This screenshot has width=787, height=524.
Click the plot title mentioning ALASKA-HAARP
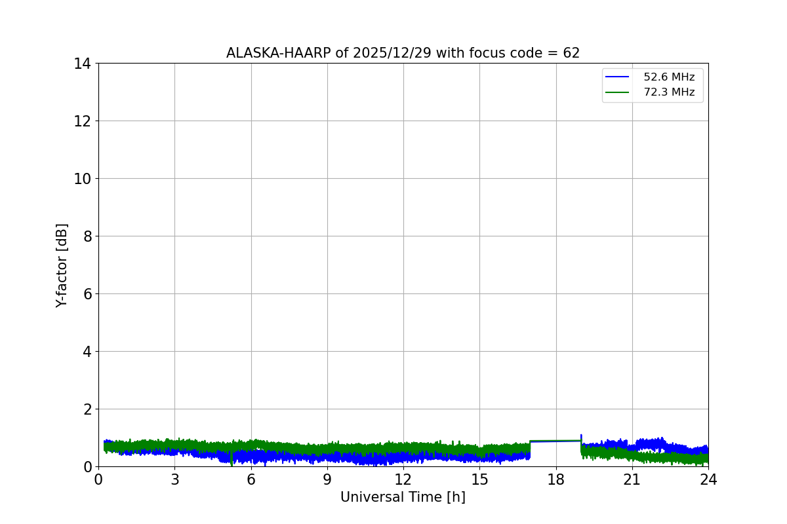403,53
